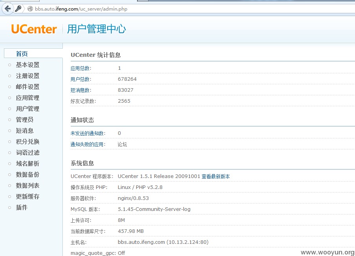The height and width of the screenshot is (256, 355).
Task: Click the application total value 1
Action: point(119,68)
